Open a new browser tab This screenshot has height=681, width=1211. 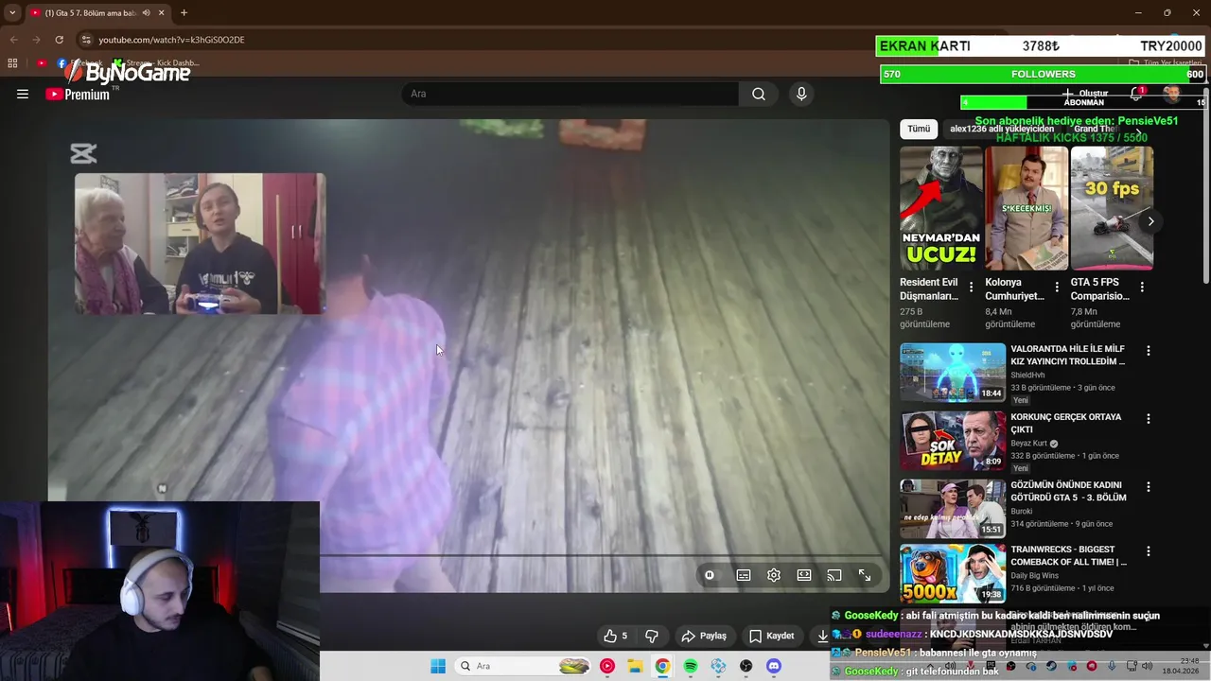184,13
